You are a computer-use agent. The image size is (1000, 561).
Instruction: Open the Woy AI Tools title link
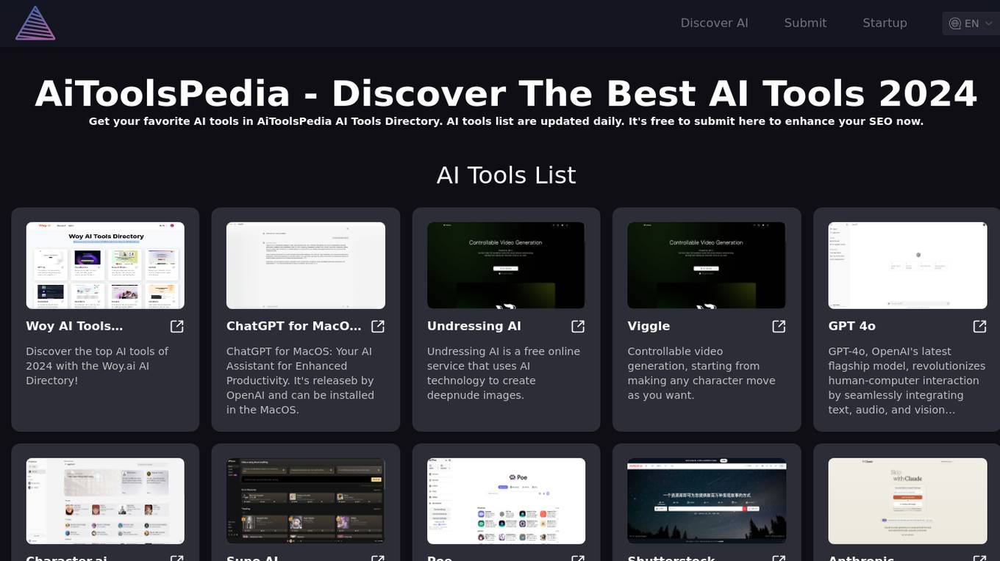coord(74,326)
